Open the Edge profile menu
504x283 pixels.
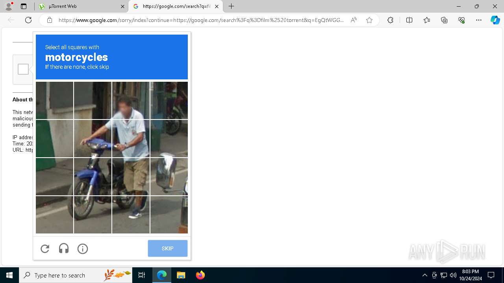pos(9,6)
